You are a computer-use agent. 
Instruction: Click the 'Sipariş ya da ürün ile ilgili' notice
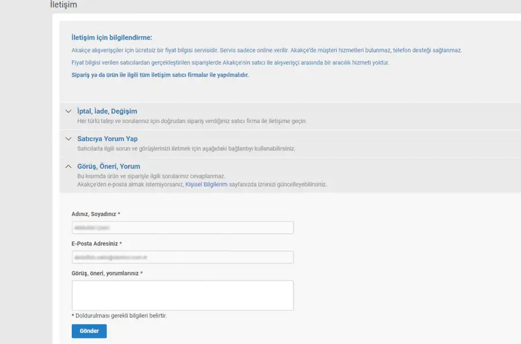160,75
